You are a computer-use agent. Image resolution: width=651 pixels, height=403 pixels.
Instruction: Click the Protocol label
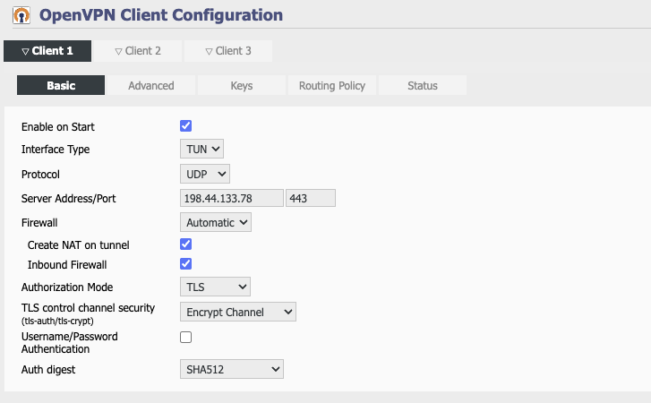point(40,175)
